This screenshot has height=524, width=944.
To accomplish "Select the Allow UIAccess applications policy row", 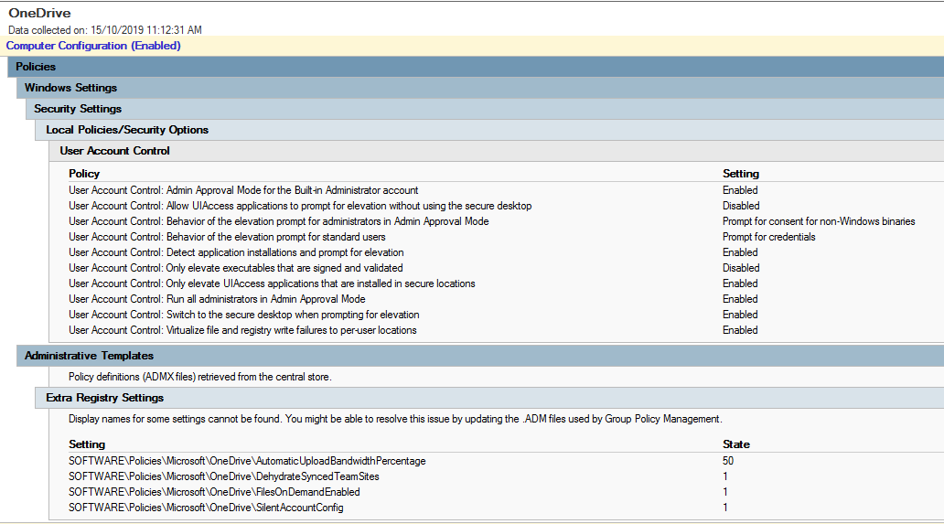I will click(x=300, y=206).
